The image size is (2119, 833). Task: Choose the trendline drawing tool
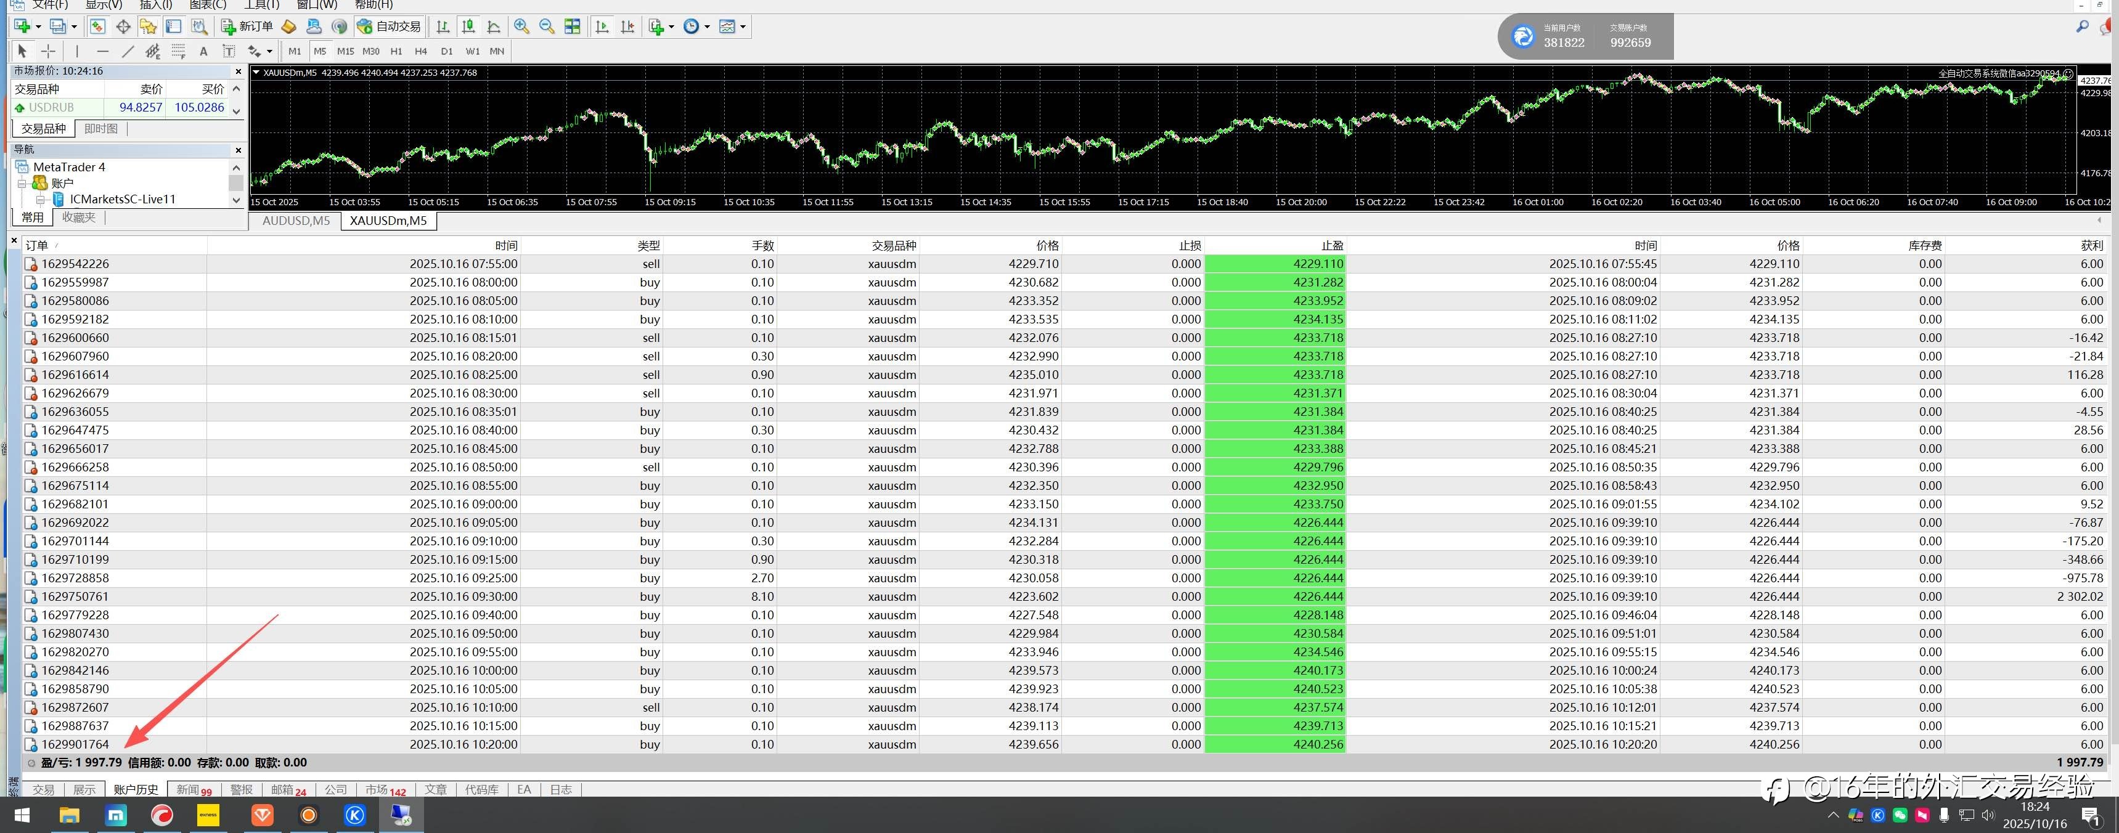(128, 51)
